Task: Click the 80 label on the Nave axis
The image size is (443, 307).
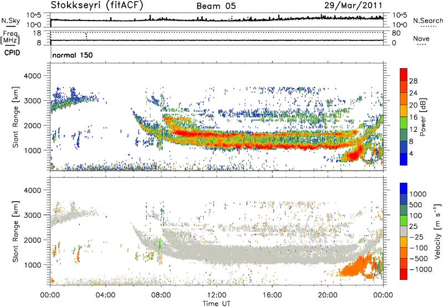Action: [x=396, y=33]
